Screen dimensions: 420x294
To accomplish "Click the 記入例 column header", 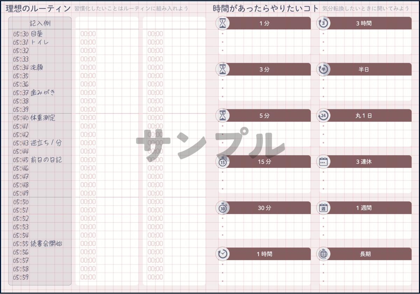I will click(40, 23).
